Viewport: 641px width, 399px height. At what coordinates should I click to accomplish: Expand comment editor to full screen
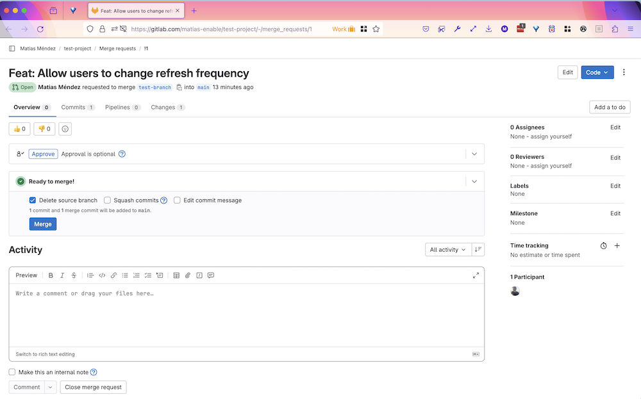[476, 275]
